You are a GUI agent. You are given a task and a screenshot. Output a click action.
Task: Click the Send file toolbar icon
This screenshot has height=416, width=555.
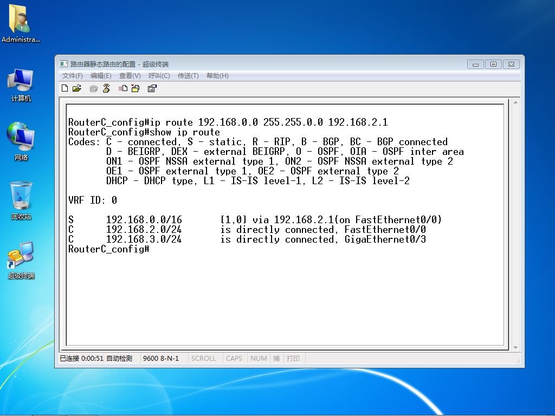(123, 88)
